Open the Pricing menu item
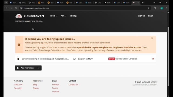The height and width of the screenshot is (97, 173). click(73, 16)
